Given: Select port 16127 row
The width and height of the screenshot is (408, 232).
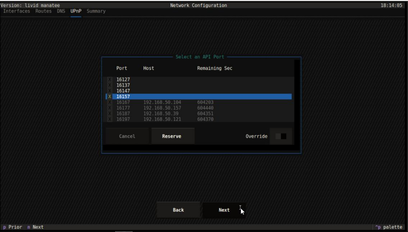Looking at the screenshot, I should click(x=199, y=79).
